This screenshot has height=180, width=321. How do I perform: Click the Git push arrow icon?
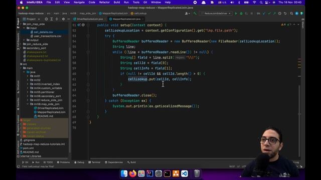point(274,13)
